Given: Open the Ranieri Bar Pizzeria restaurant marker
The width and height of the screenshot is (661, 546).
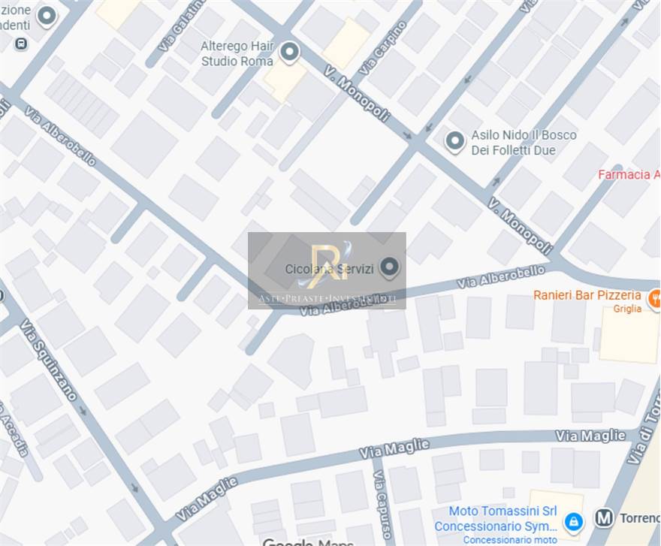Looking at the screenshot, I should [655, 298].
